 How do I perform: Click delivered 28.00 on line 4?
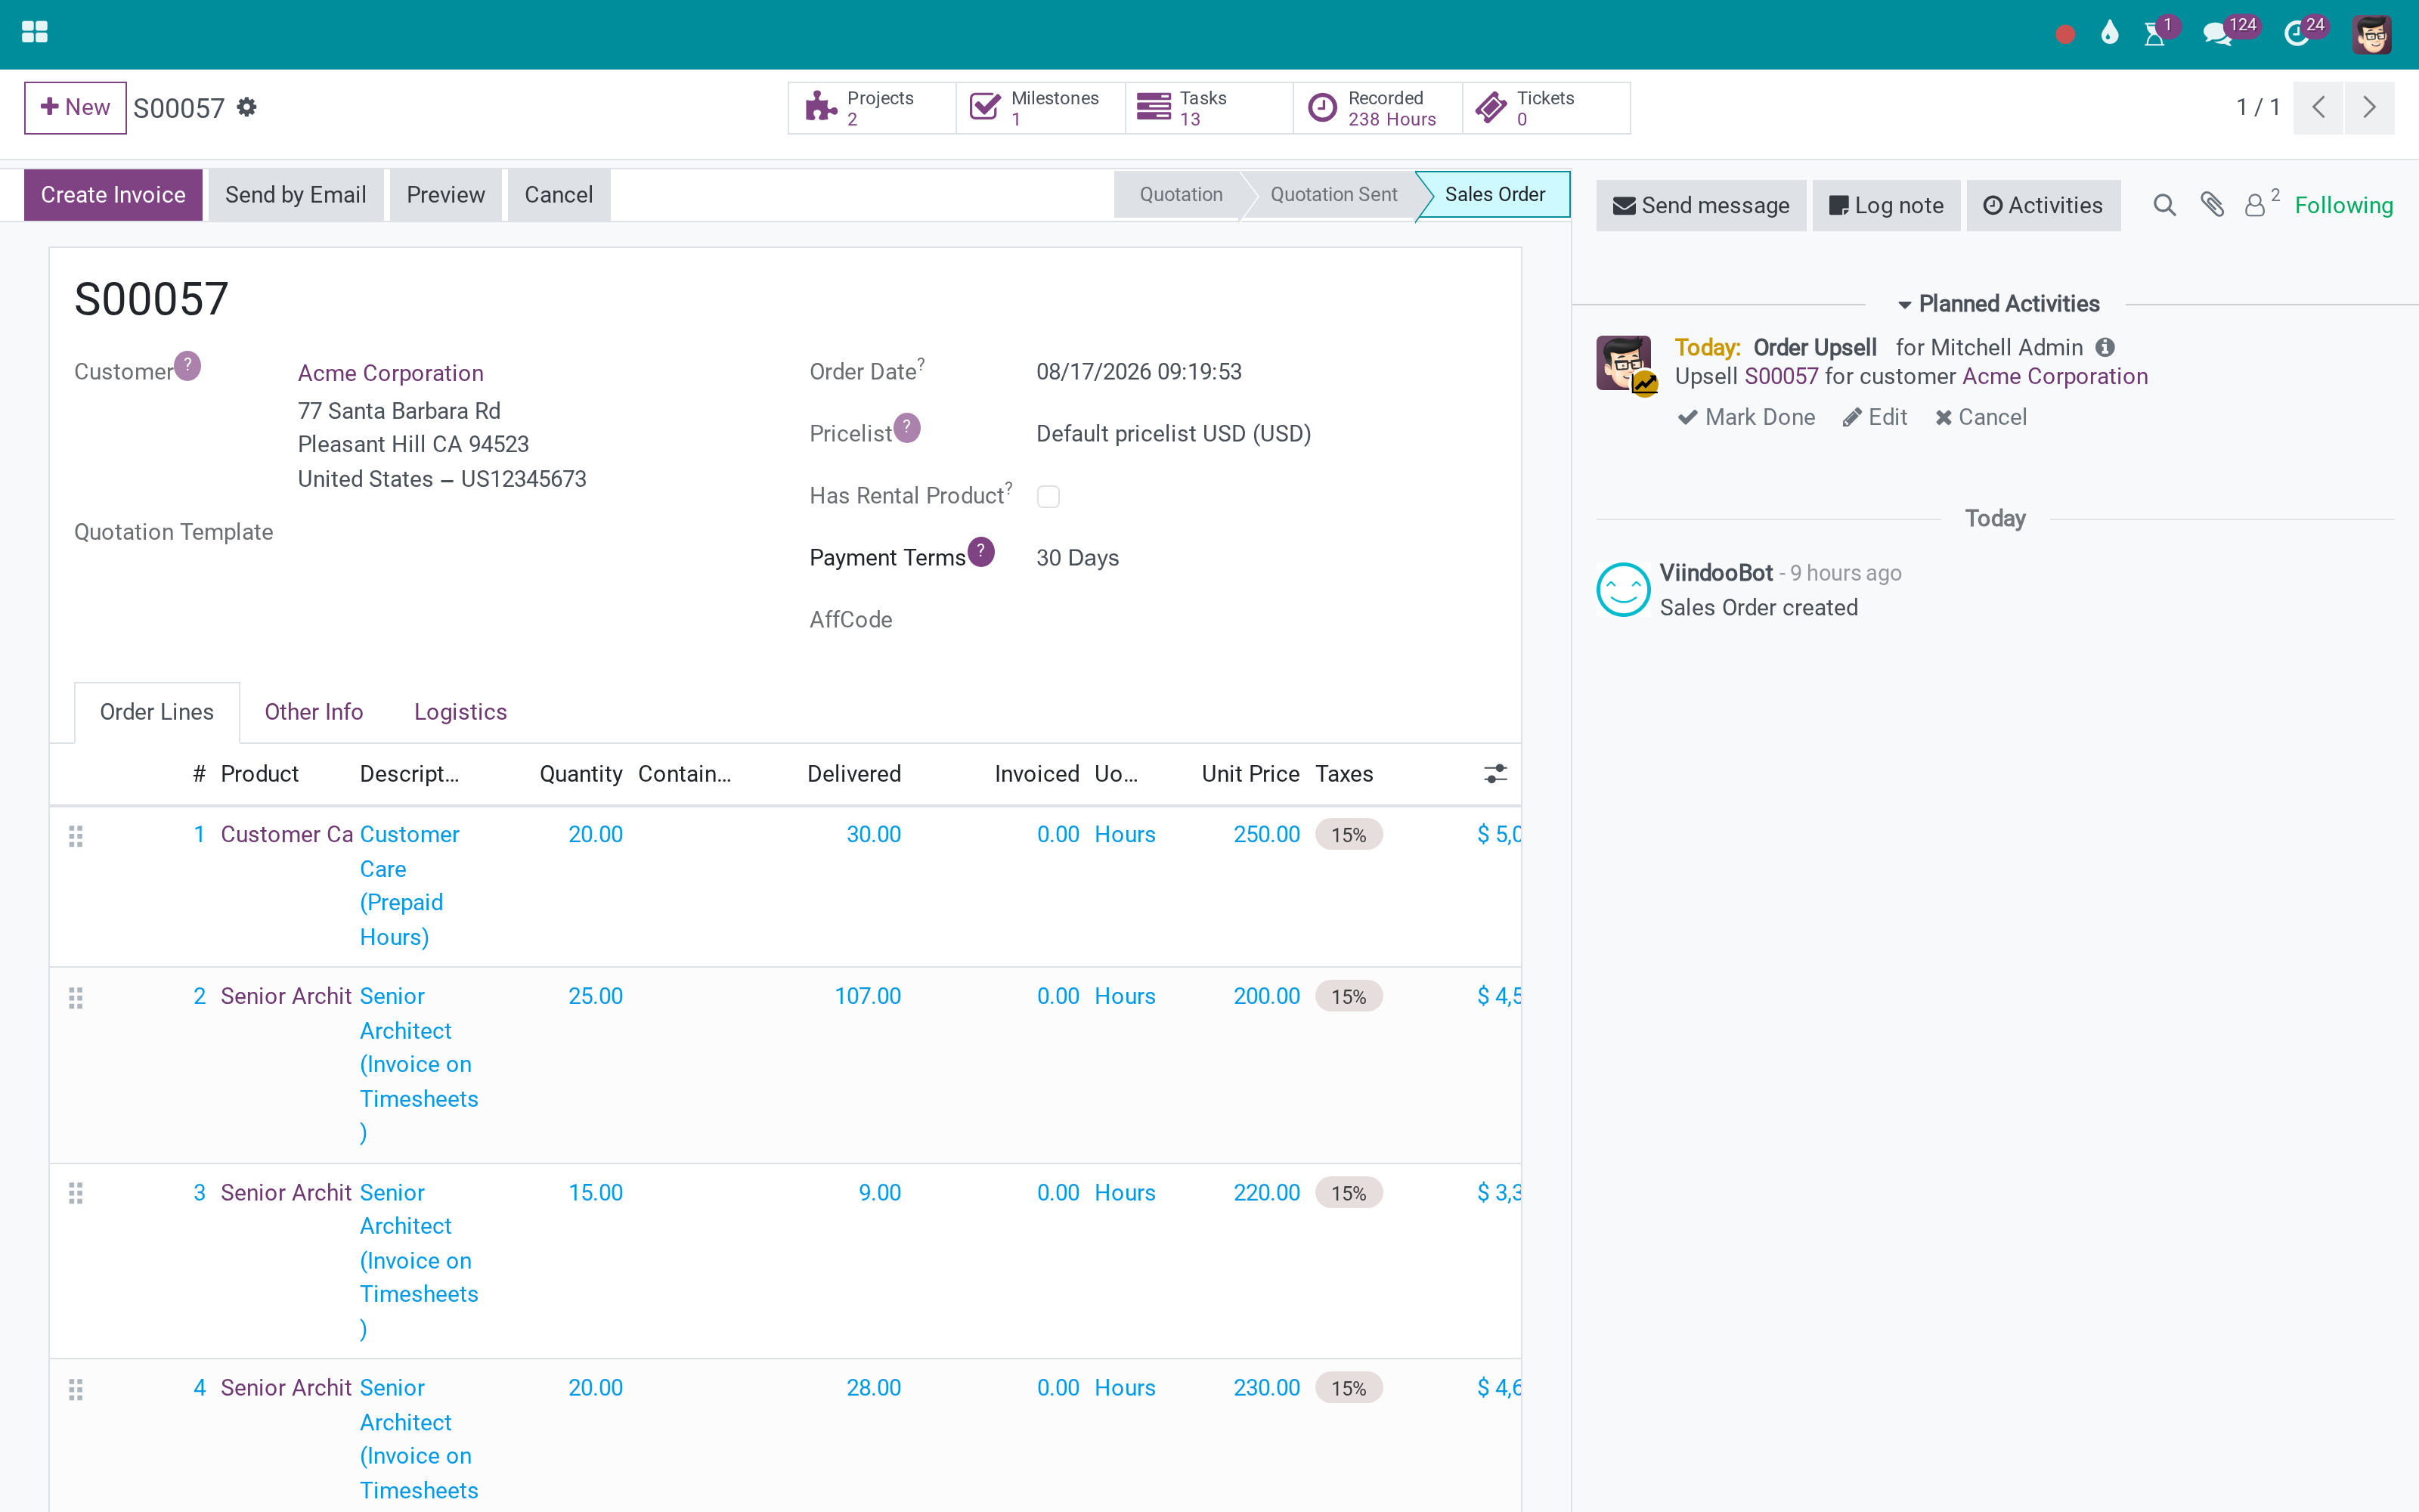pyautogui.click(x=874, y=1388)
